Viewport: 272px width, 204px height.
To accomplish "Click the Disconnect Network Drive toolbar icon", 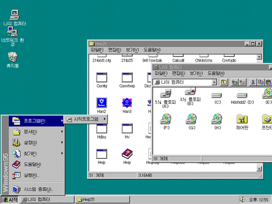I will pos(243,82).
